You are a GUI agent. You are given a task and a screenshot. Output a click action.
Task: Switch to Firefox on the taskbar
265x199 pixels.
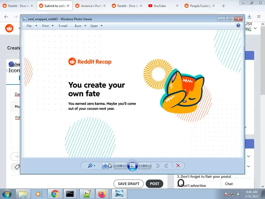tap(102, 194)
